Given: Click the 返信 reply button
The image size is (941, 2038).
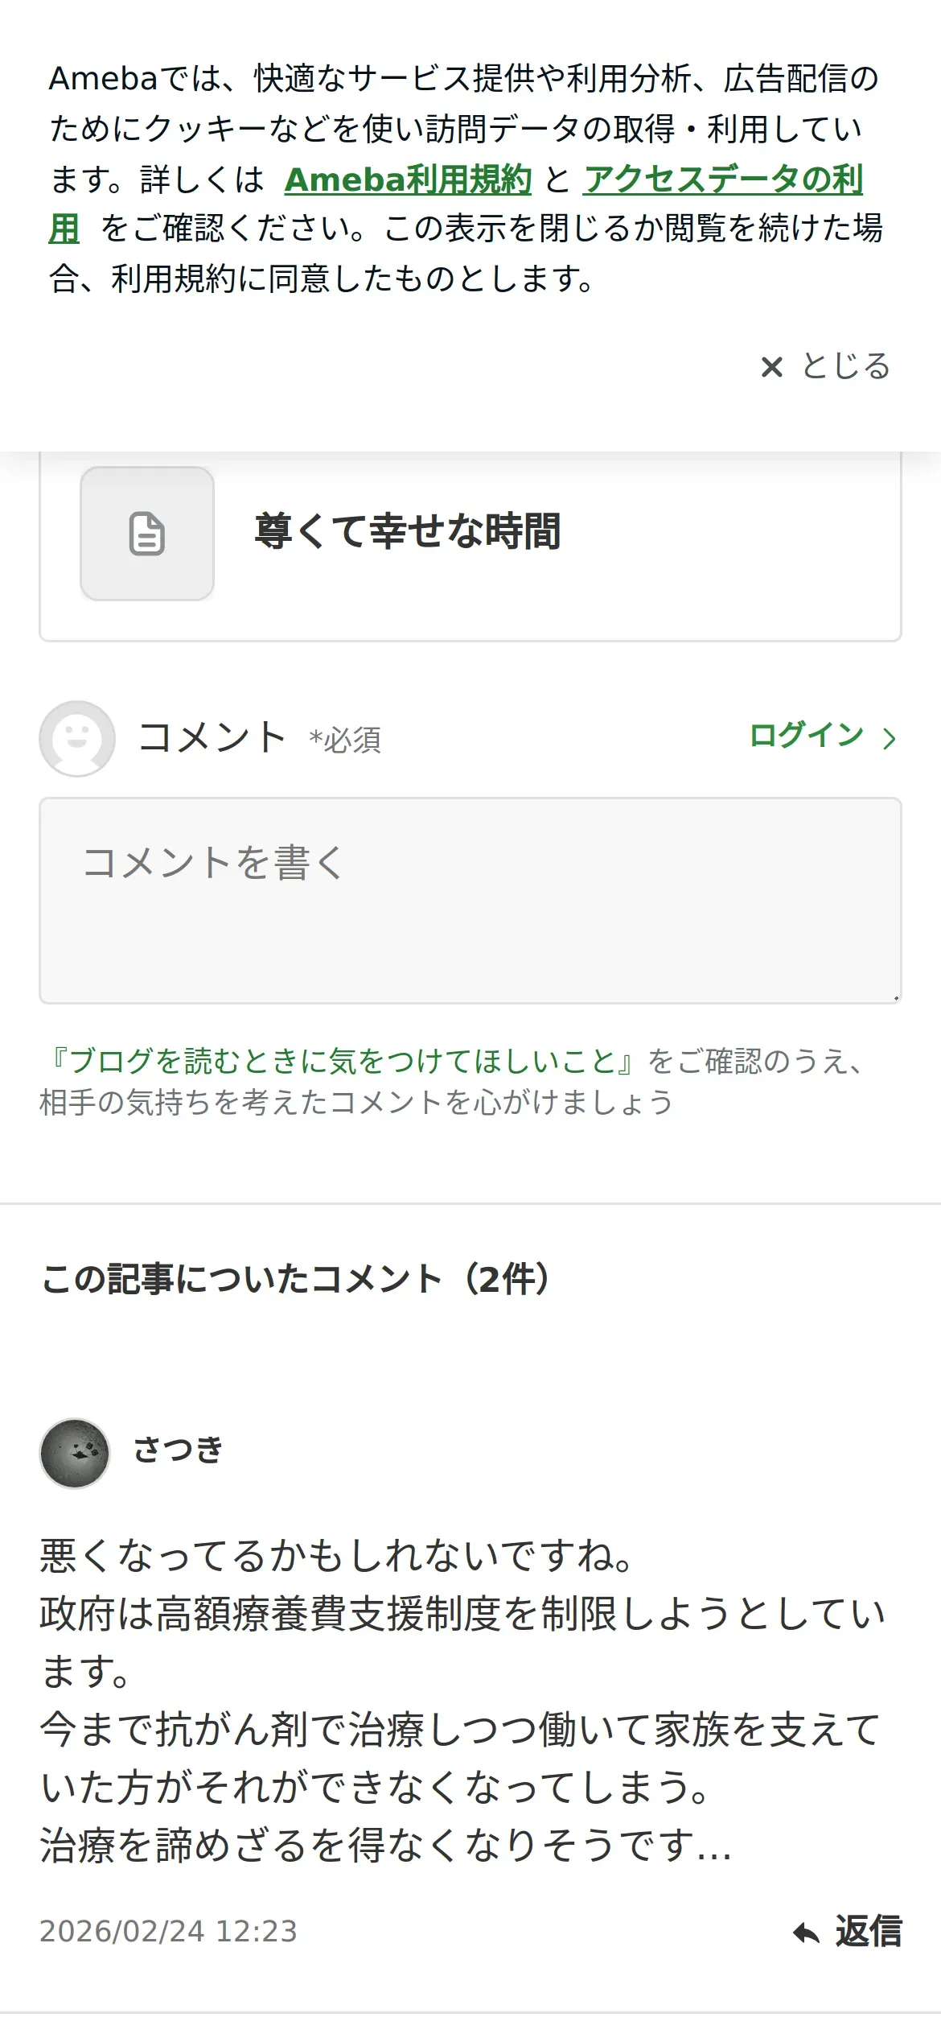Looking at the screenshot, I should tap(869, 1931).
